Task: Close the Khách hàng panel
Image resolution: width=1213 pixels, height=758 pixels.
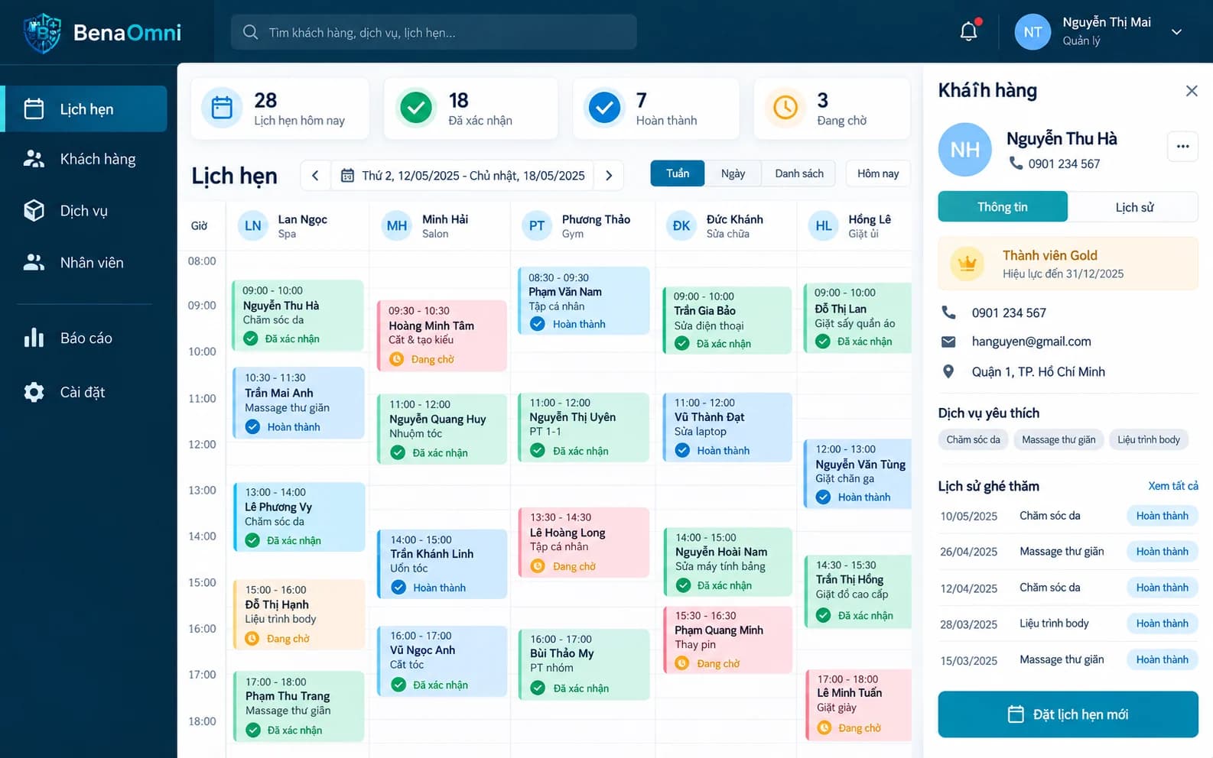Action: coord(1192,91)
